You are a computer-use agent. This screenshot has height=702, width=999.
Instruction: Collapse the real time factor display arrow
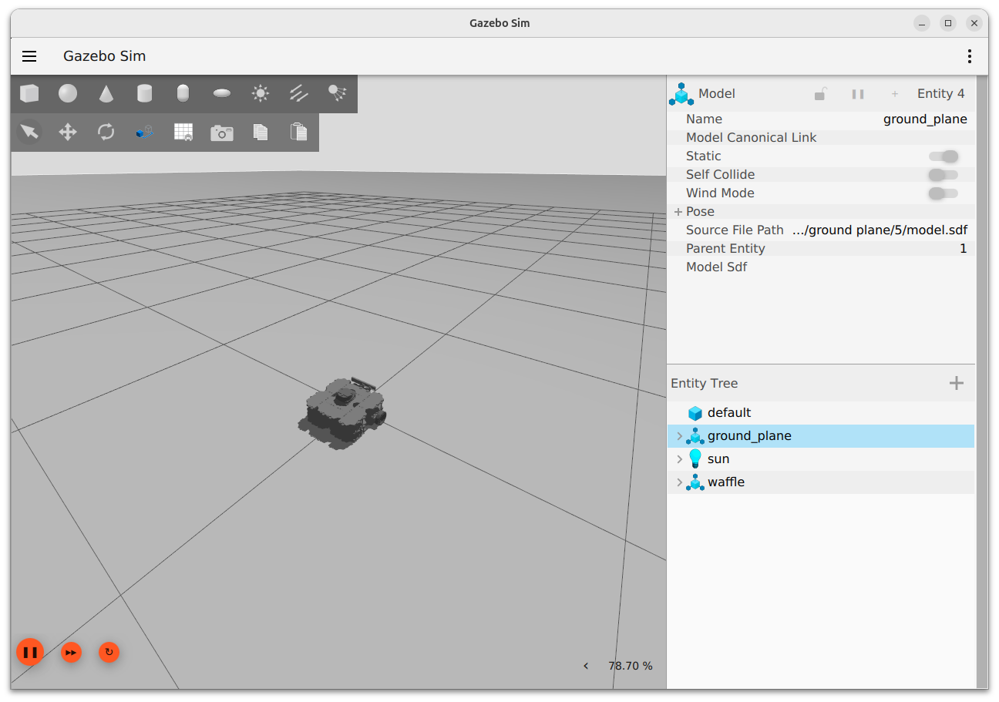586,666
